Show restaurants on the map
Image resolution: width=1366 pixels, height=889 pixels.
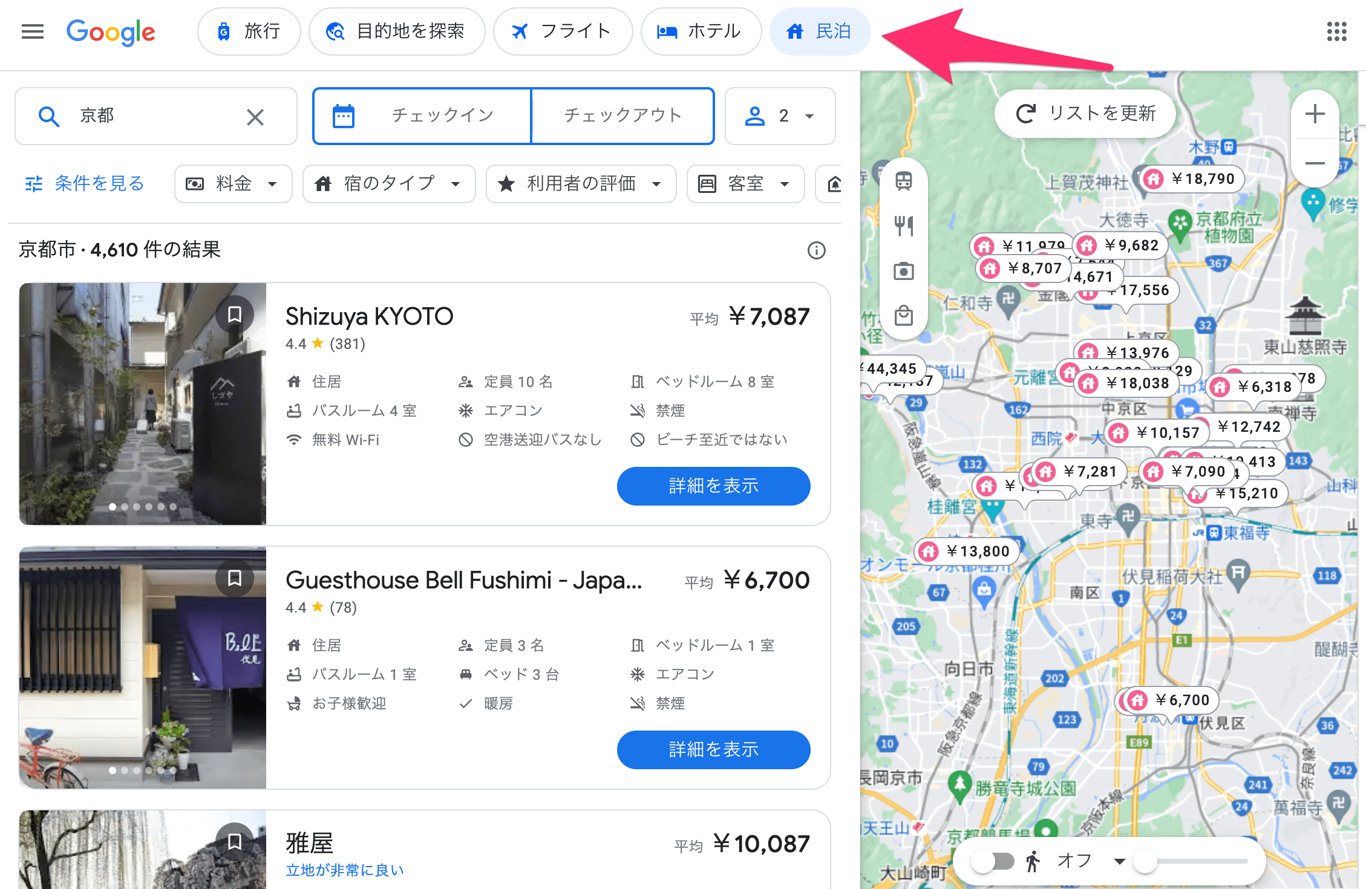pos(904,226)
